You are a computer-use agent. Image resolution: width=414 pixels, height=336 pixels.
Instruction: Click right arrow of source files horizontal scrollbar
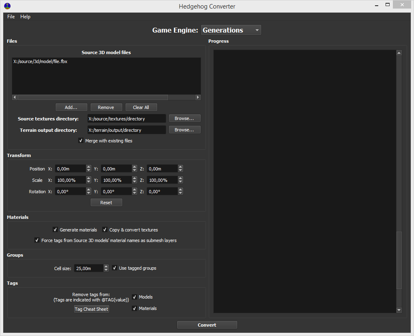tap(198, 97)
